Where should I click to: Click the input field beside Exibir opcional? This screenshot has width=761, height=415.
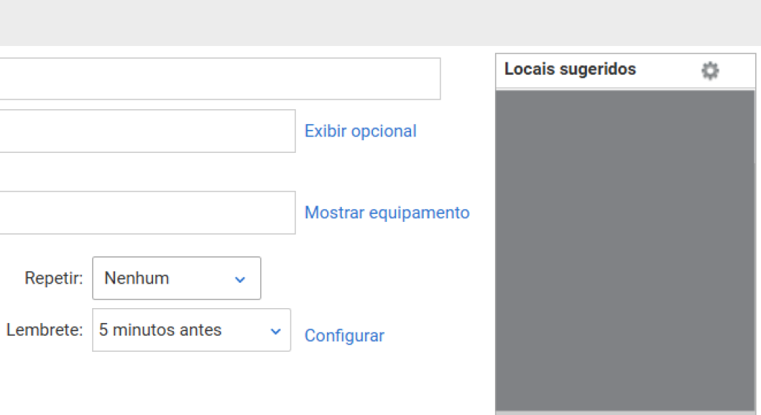147,131
